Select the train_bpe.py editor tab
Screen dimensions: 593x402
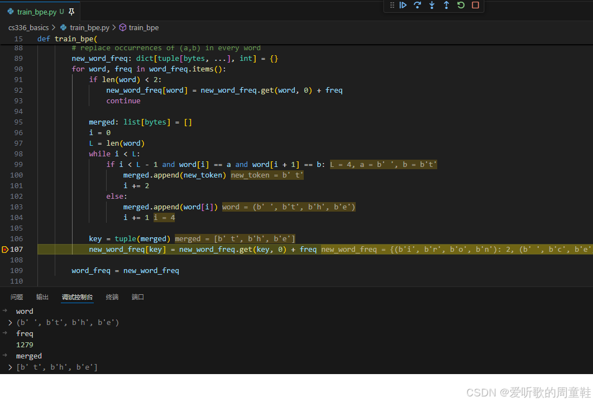pos(40,12)
